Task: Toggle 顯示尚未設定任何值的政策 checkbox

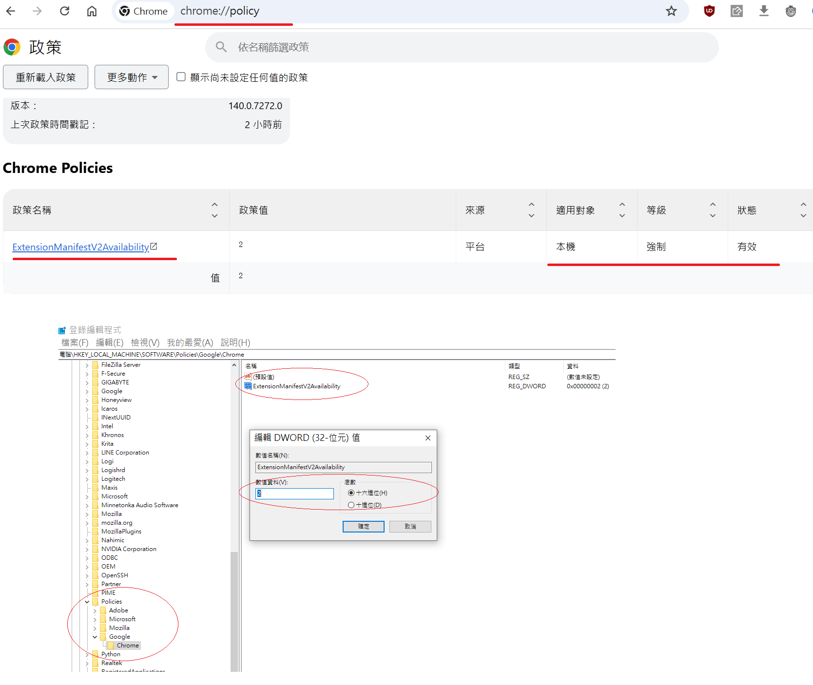Action: point(181,76)
